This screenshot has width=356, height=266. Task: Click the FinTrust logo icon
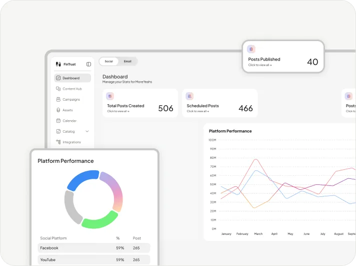click(x=58, y=65)
